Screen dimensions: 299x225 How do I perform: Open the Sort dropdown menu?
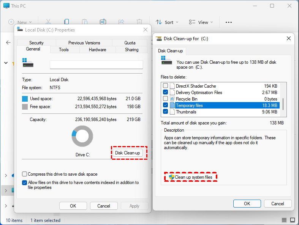(x=167, y=22)
